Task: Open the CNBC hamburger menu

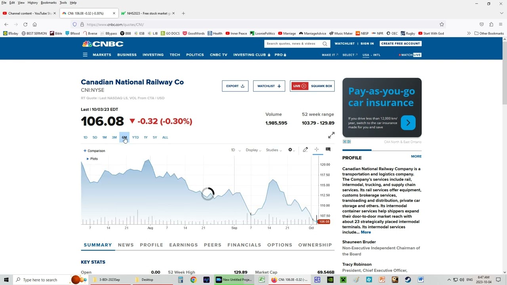Action: [85, 55]
